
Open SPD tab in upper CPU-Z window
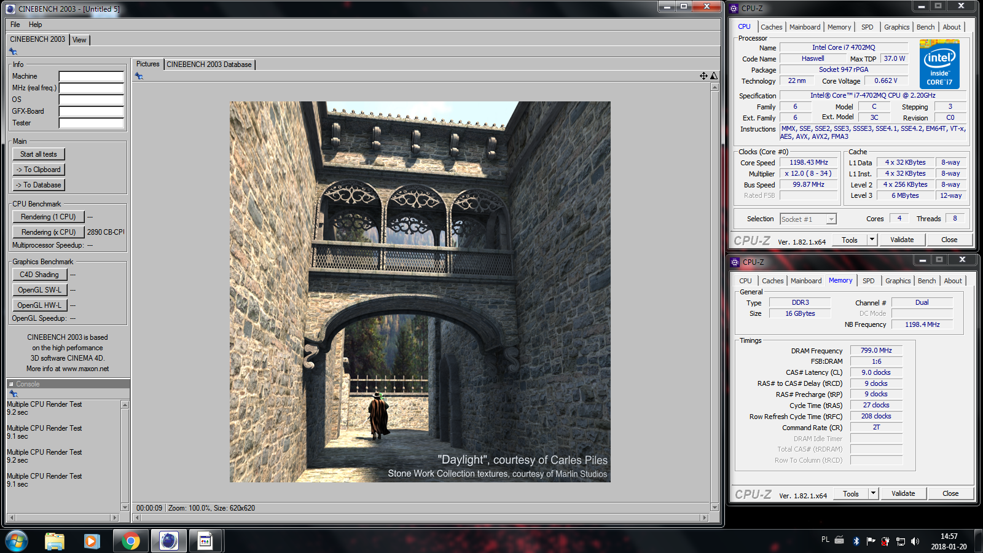point(867,27)
